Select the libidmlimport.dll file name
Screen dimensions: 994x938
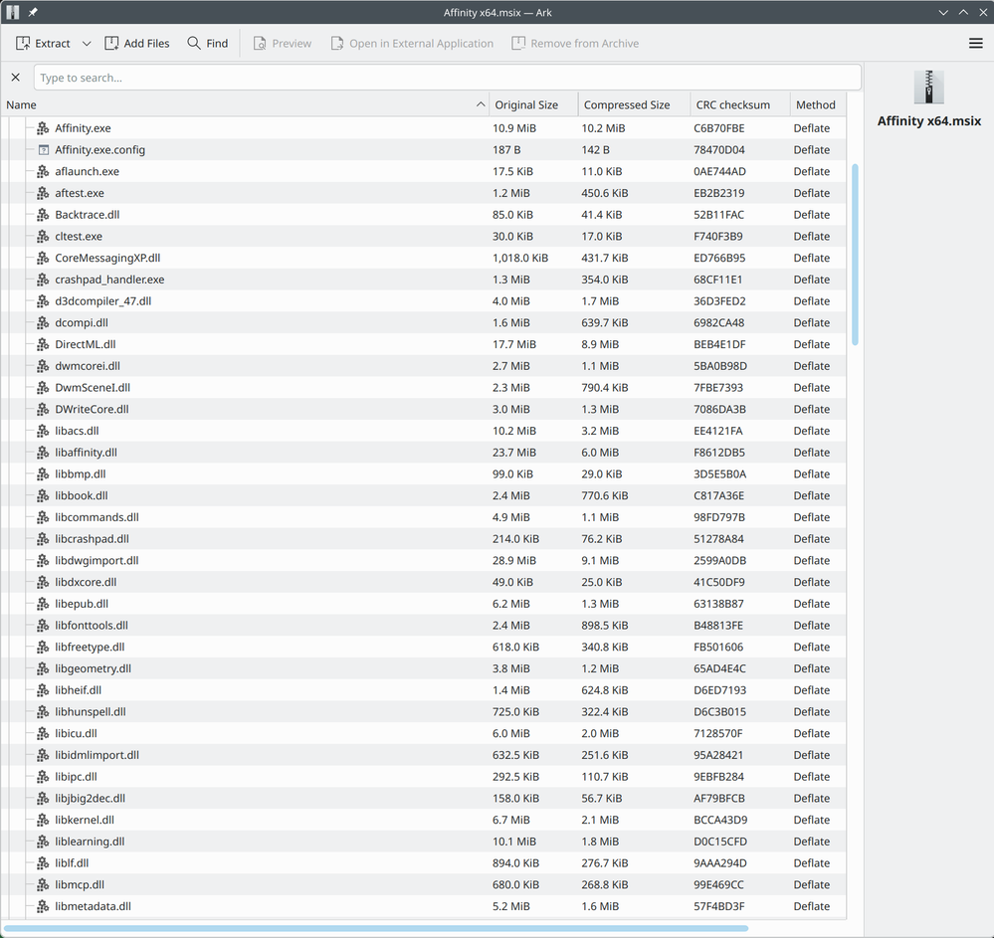[x=97, y=755]
